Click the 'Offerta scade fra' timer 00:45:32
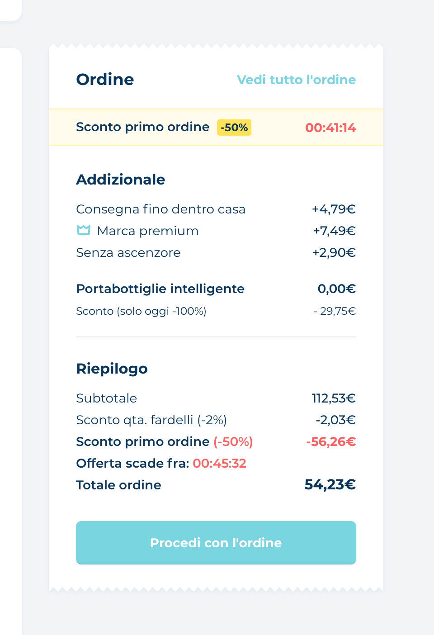 tap(219, 463)
